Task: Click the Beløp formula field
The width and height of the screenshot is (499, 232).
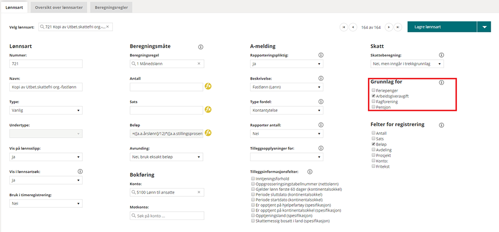Action: tap(167, 134)
